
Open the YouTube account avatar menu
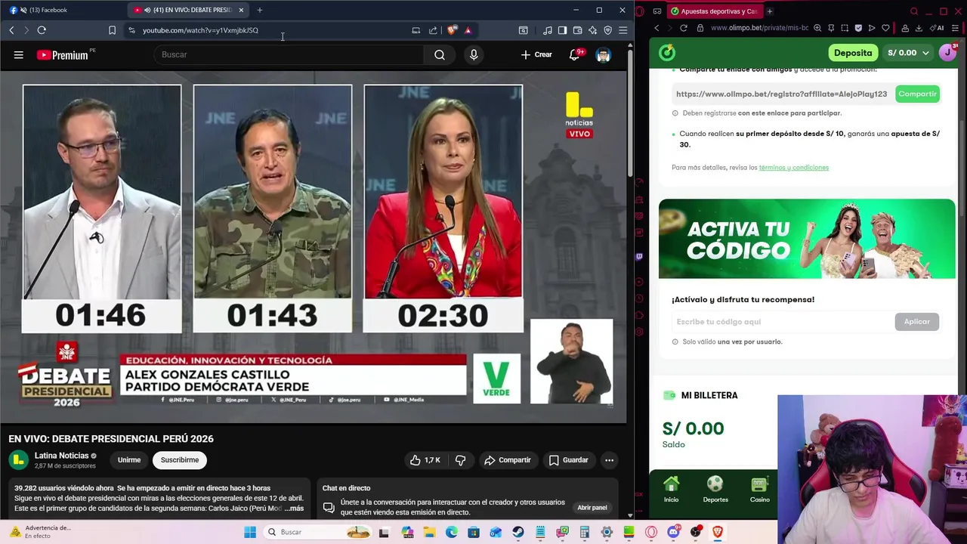pyautogui.click(x=603, y=54)
